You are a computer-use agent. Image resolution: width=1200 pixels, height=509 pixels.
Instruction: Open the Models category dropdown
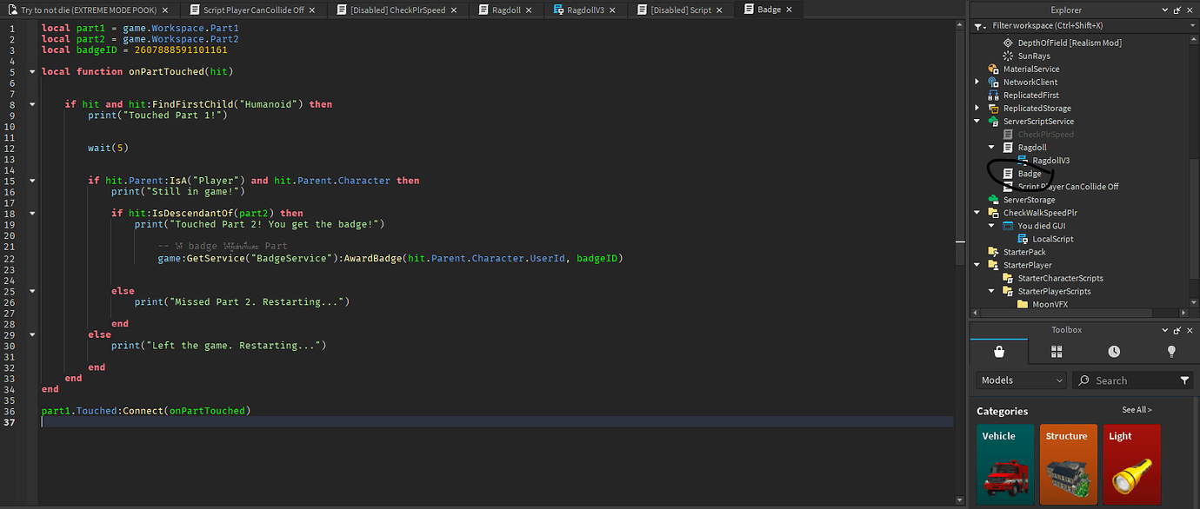(x=1019, y=380)
